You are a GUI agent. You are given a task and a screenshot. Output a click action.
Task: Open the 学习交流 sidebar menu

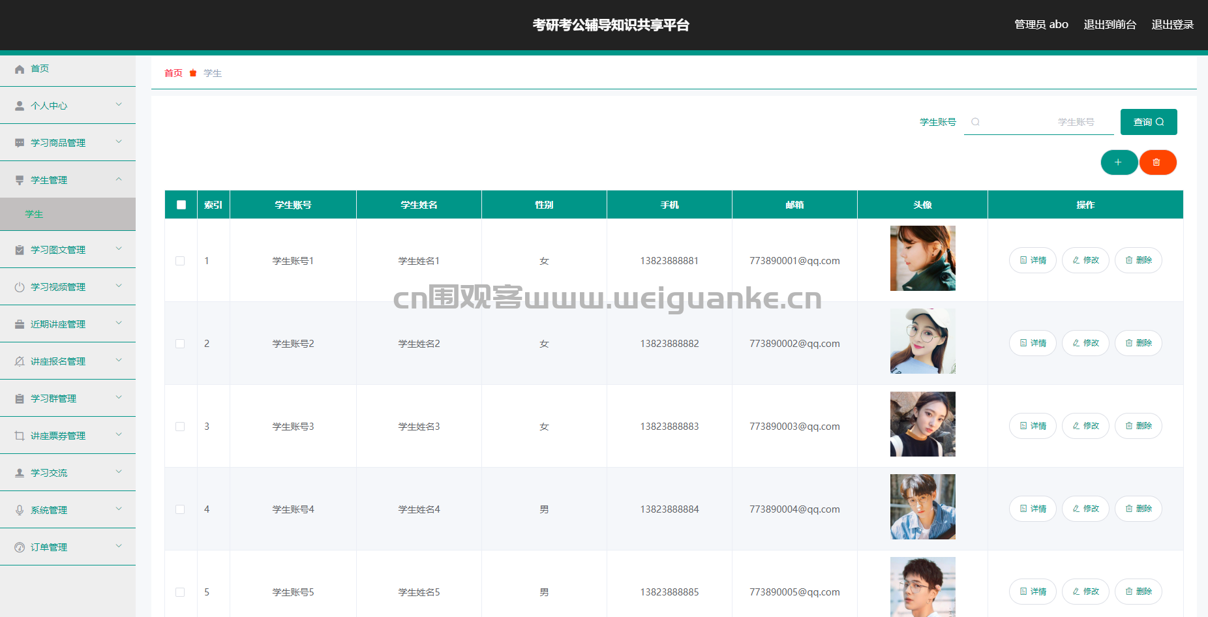pos(49,473)
